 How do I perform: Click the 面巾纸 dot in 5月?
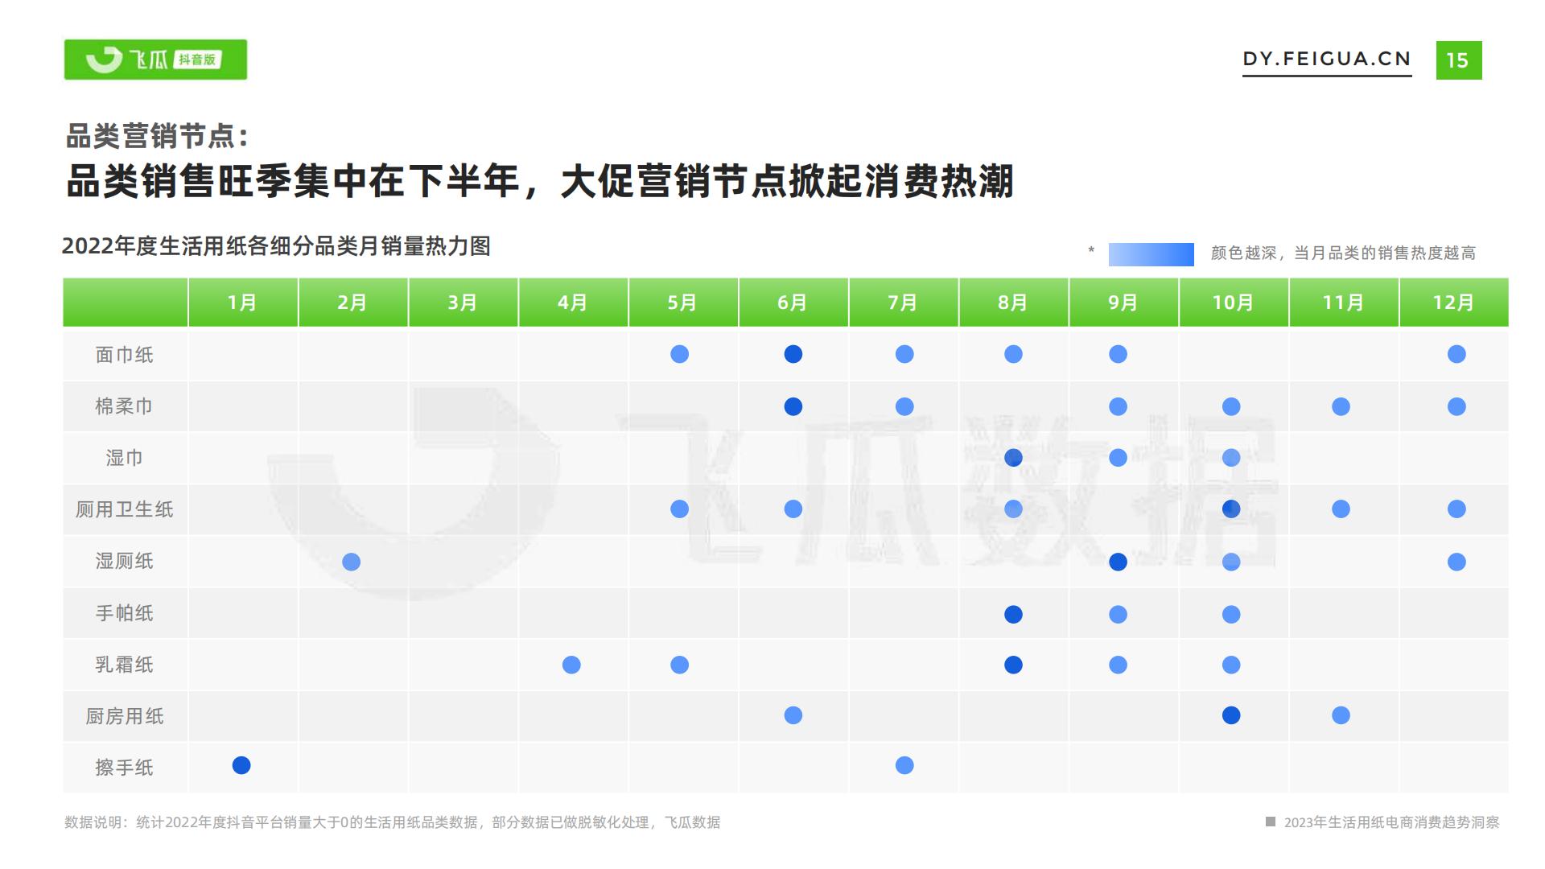(680, 354)
